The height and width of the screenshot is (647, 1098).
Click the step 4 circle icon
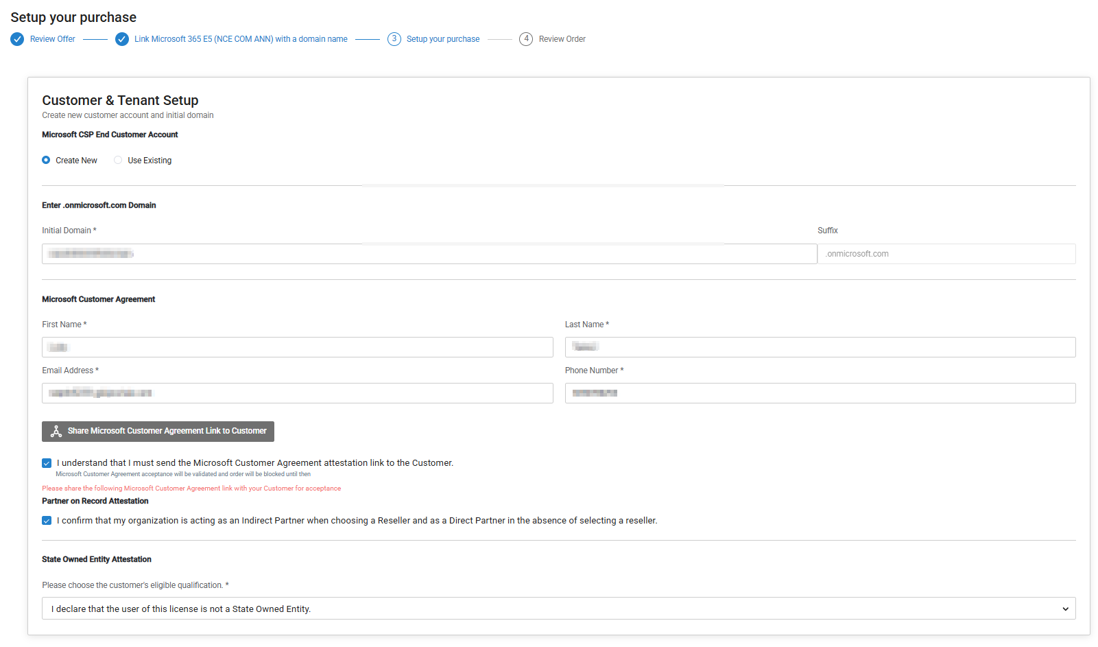526,39
